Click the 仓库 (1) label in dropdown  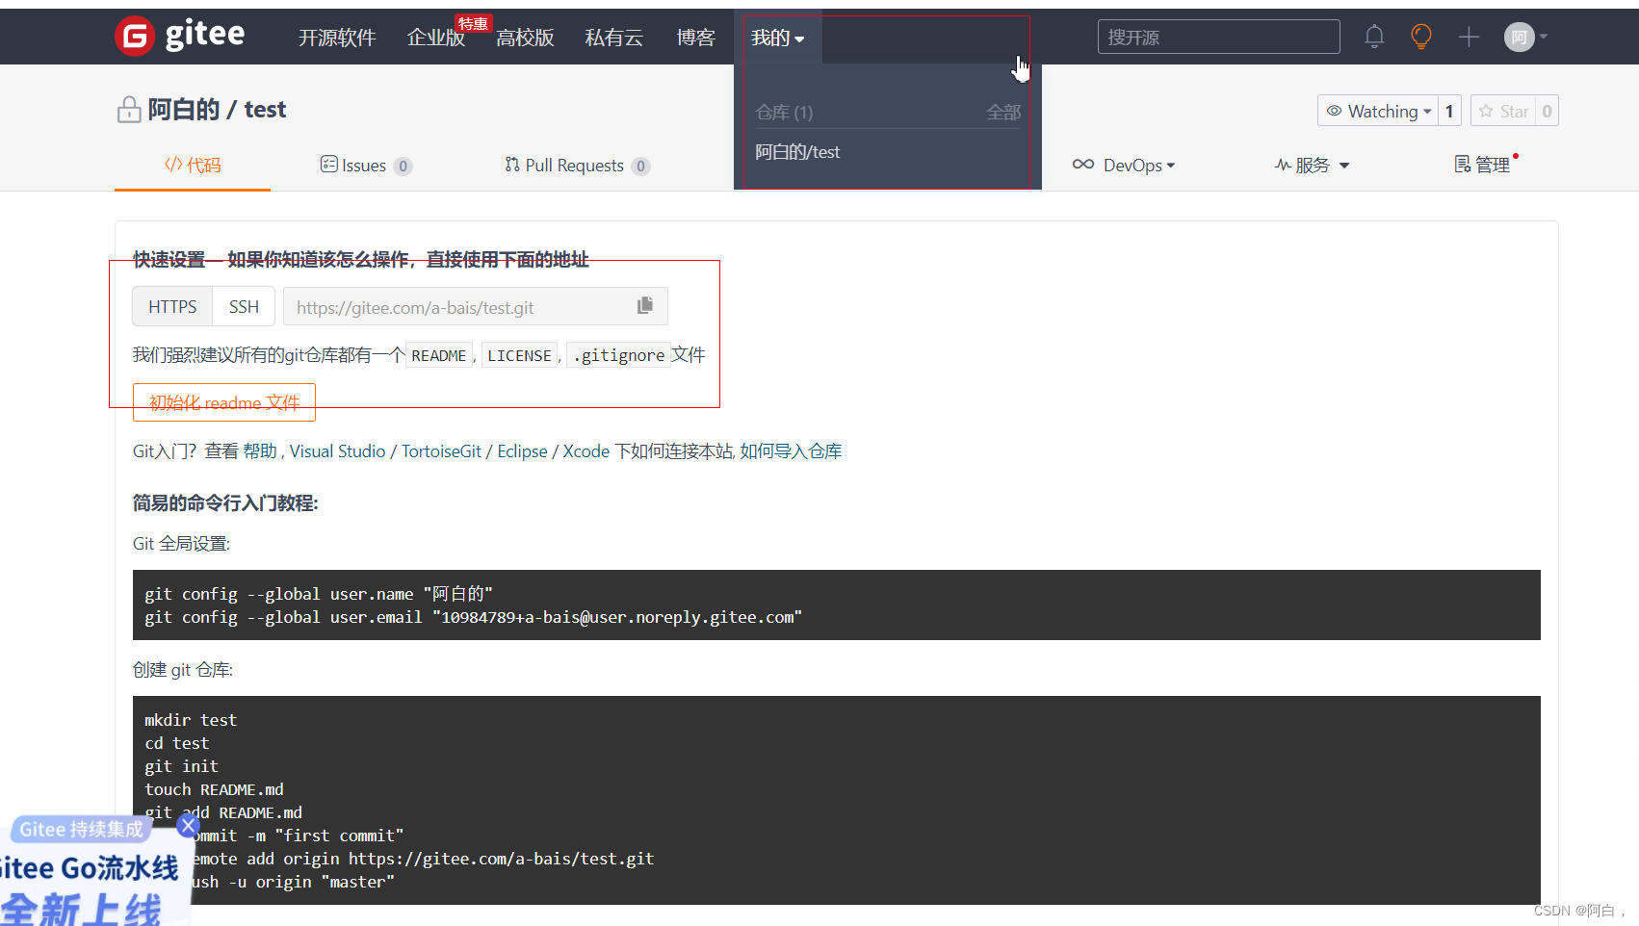point(784,113)
